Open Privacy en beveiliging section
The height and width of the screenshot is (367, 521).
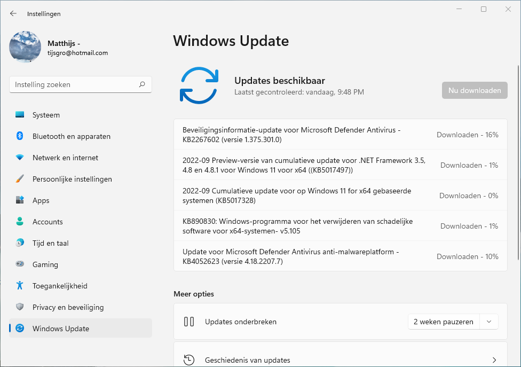click(68, 307)
